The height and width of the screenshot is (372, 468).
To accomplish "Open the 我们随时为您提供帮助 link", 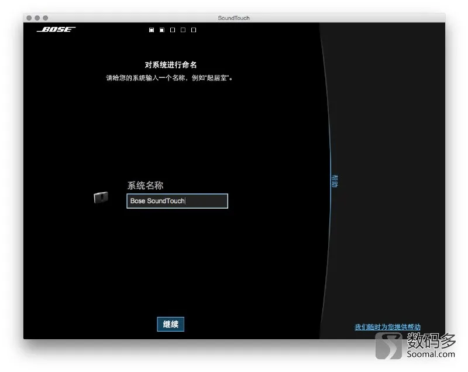I will point(387,327).
